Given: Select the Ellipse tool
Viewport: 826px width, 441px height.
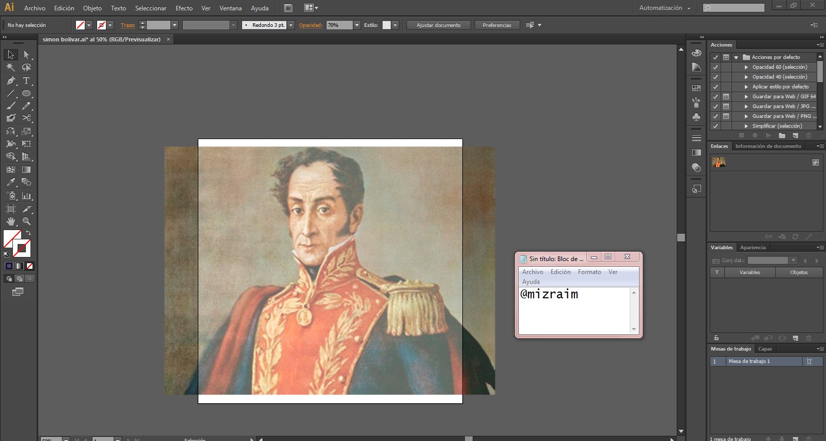Looking at the screenshot, I should tap(26, 94).
